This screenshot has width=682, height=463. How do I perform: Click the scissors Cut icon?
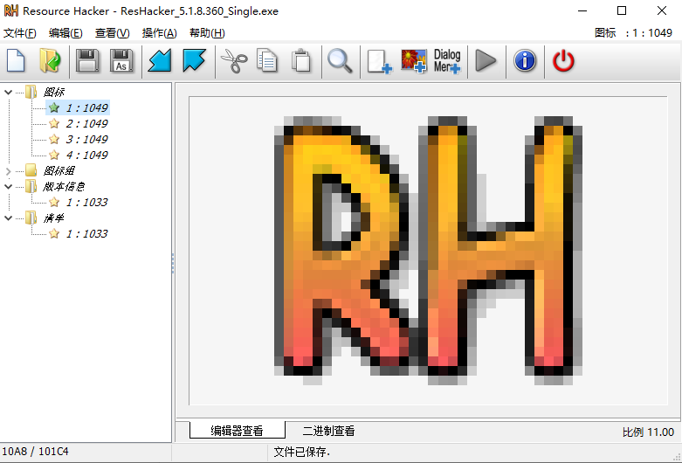(x=233, y=61)
